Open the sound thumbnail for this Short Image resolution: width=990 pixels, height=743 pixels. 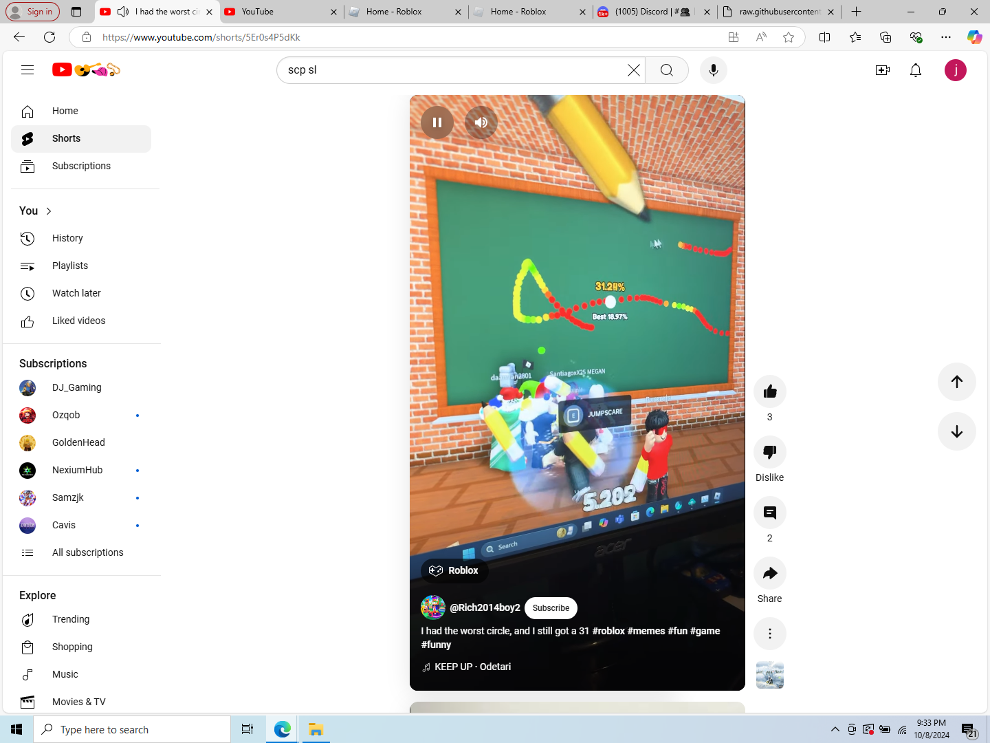tap(770, 675)
